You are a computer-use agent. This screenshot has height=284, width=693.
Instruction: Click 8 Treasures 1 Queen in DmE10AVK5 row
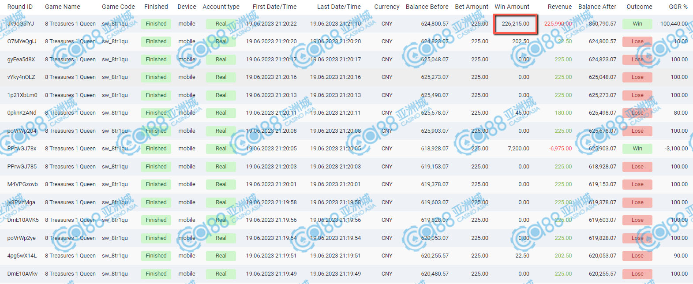70,220
